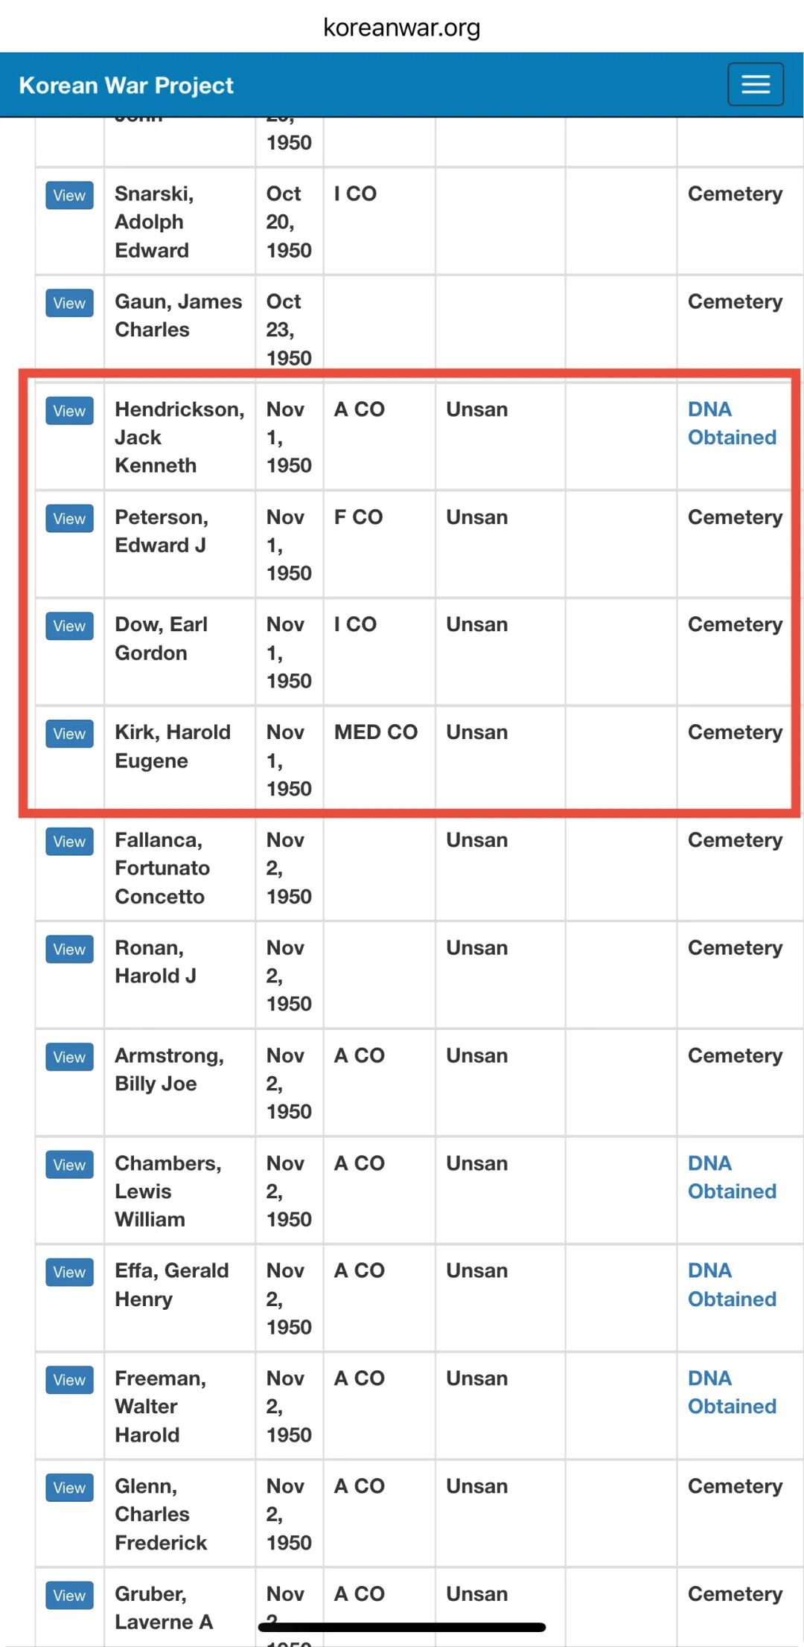
Task: Select View for Kirk, Harold Eugene
Action: (x=69, y=734)
